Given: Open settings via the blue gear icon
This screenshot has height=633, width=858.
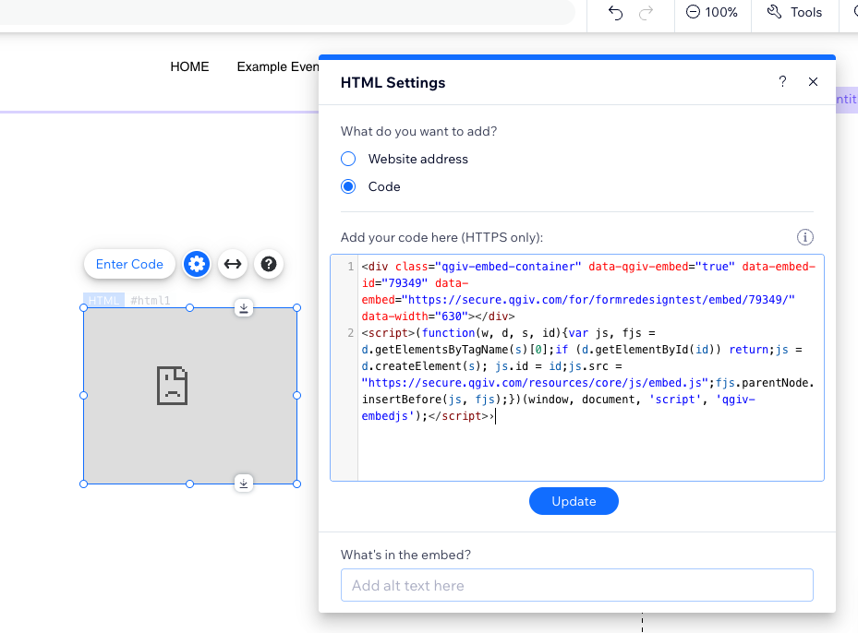Looking at the screenshot, I should pos(197,264).
